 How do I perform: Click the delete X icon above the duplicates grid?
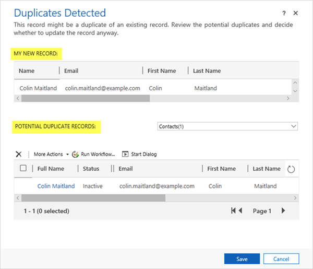point(19,154)
